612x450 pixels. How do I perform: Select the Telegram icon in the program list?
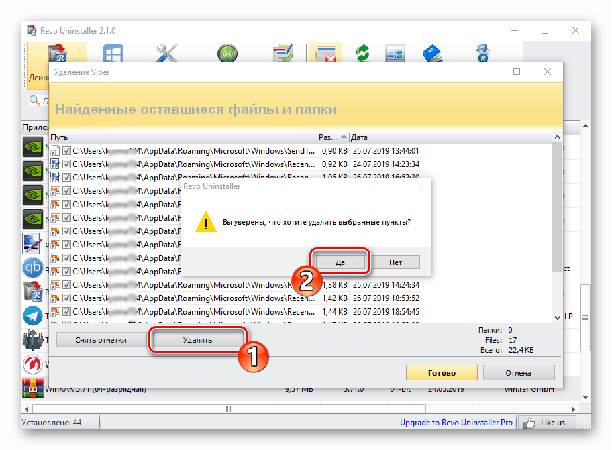pyautogui.click(x=33, y=316)
